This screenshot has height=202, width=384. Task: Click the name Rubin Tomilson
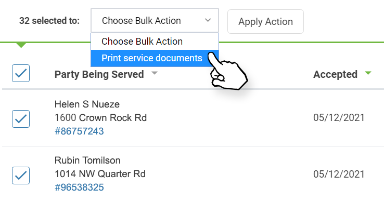point(87,160)
